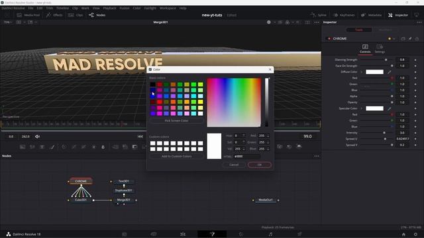This screenshot has height=238, width=424.
Task: Open the Effects library panel
Action: coord(54,15)
